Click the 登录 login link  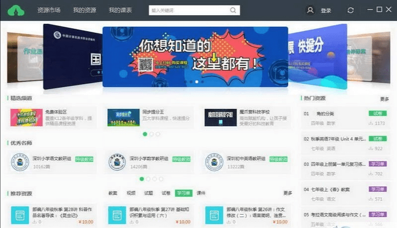326,10
